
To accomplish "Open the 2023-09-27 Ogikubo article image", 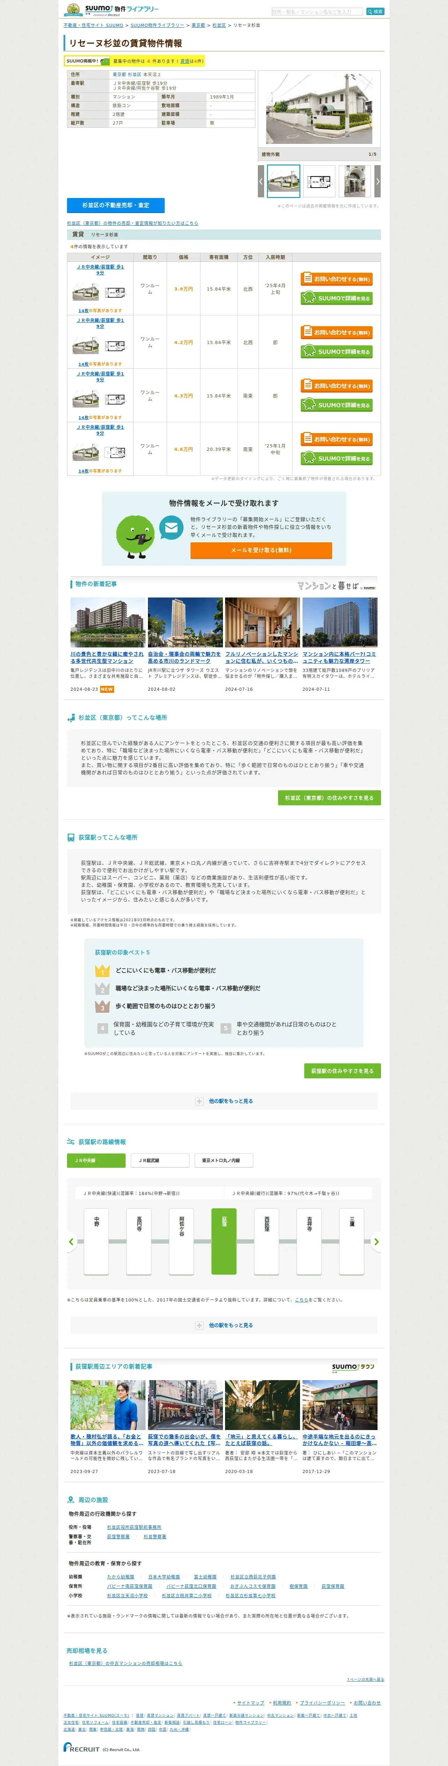I will 107,1405.
